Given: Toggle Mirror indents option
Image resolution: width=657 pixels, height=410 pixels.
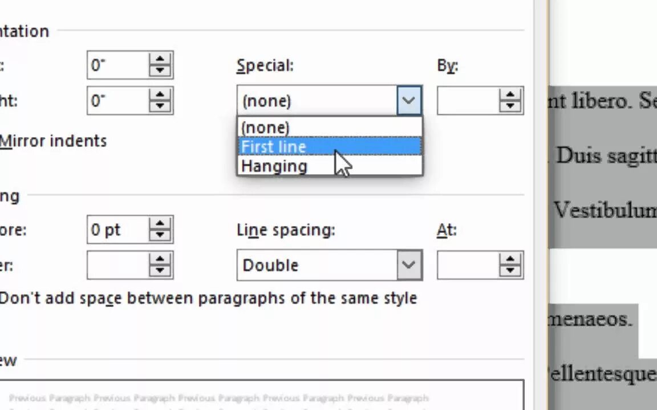Looking at the screenshot, I should coord(53,141).
